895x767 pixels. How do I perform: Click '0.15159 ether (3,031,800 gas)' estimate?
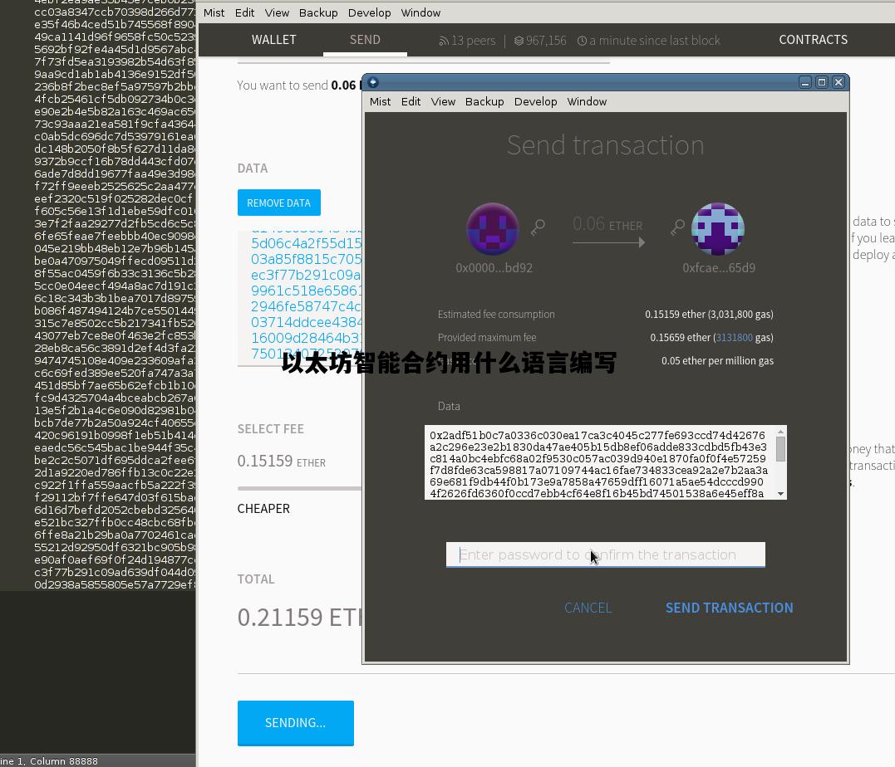(709, 315)
